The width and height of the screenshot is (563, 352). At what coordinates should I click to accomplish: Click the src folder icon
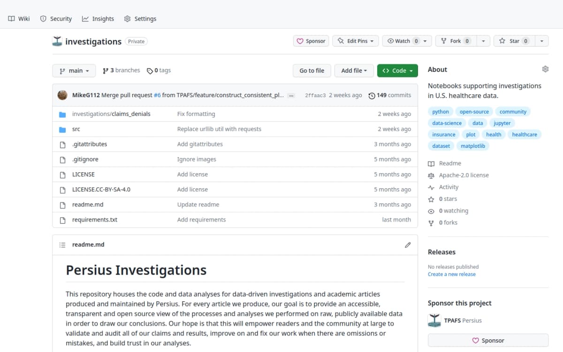[x=62, y=129]
